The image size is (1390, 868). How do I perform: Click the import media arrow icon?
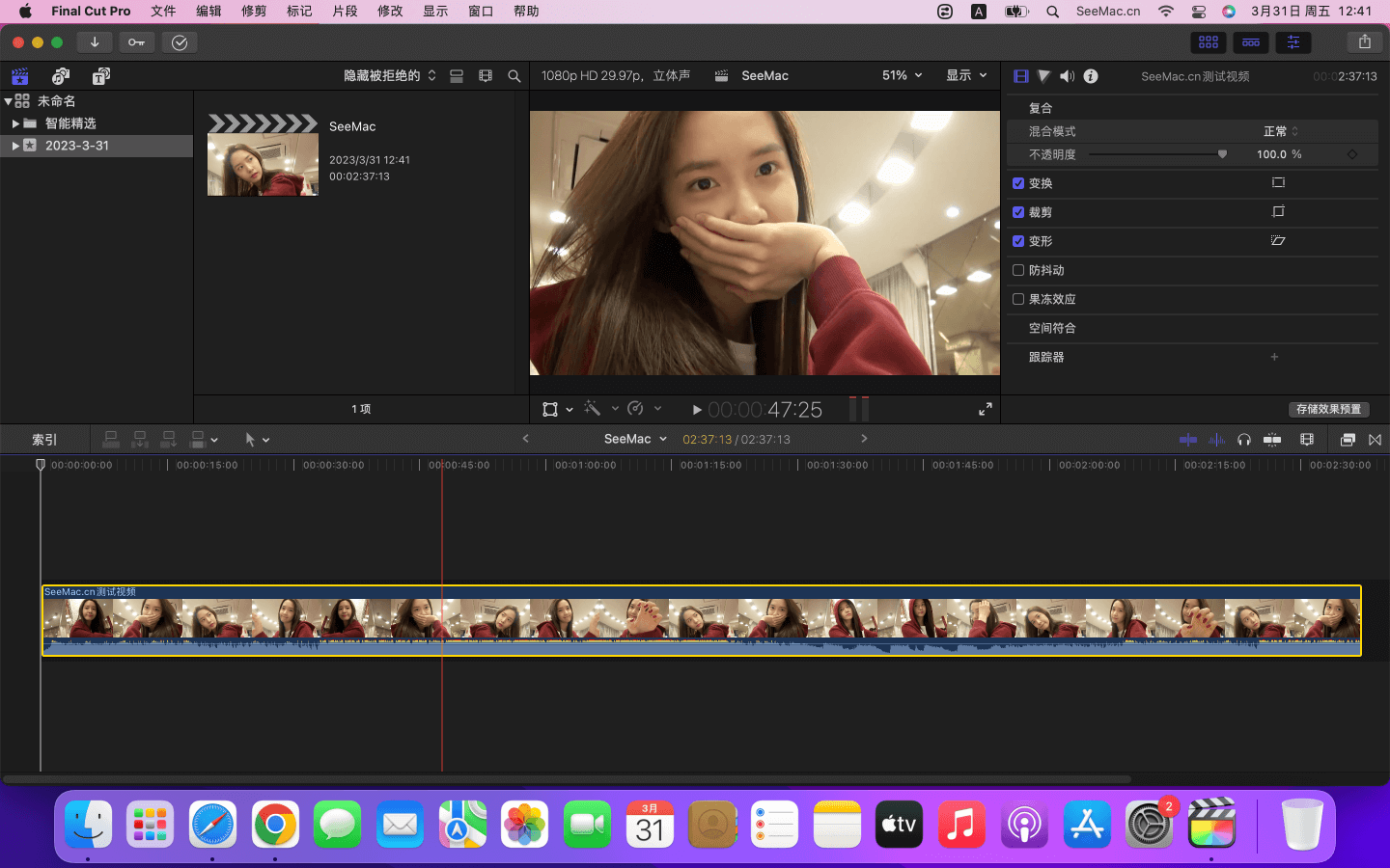click(95, 42)
